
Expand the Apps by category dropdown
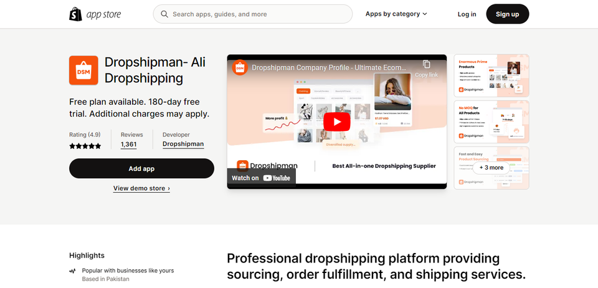pos(396,14)
